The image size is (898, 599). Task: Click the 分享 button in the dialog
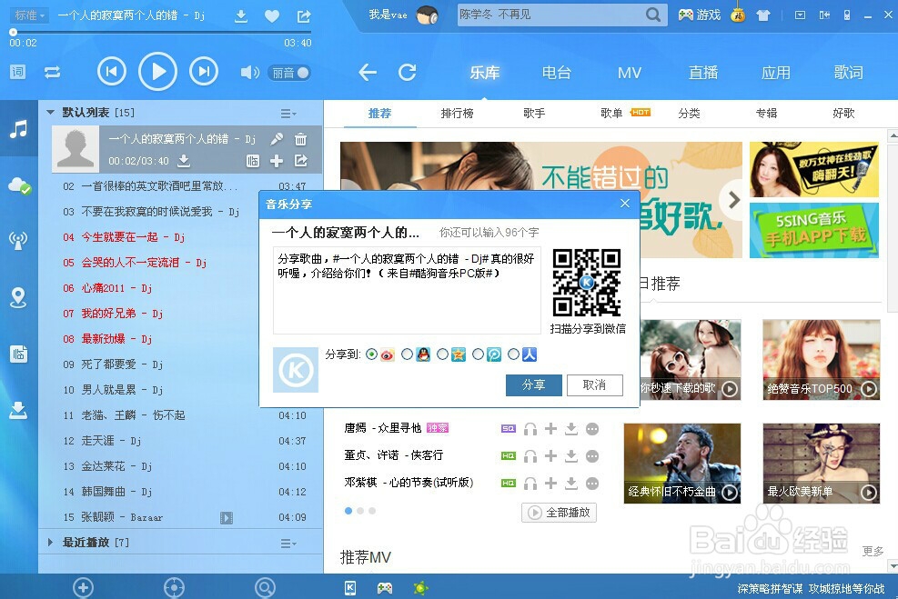pyautogui.click(x=534, y=385)
